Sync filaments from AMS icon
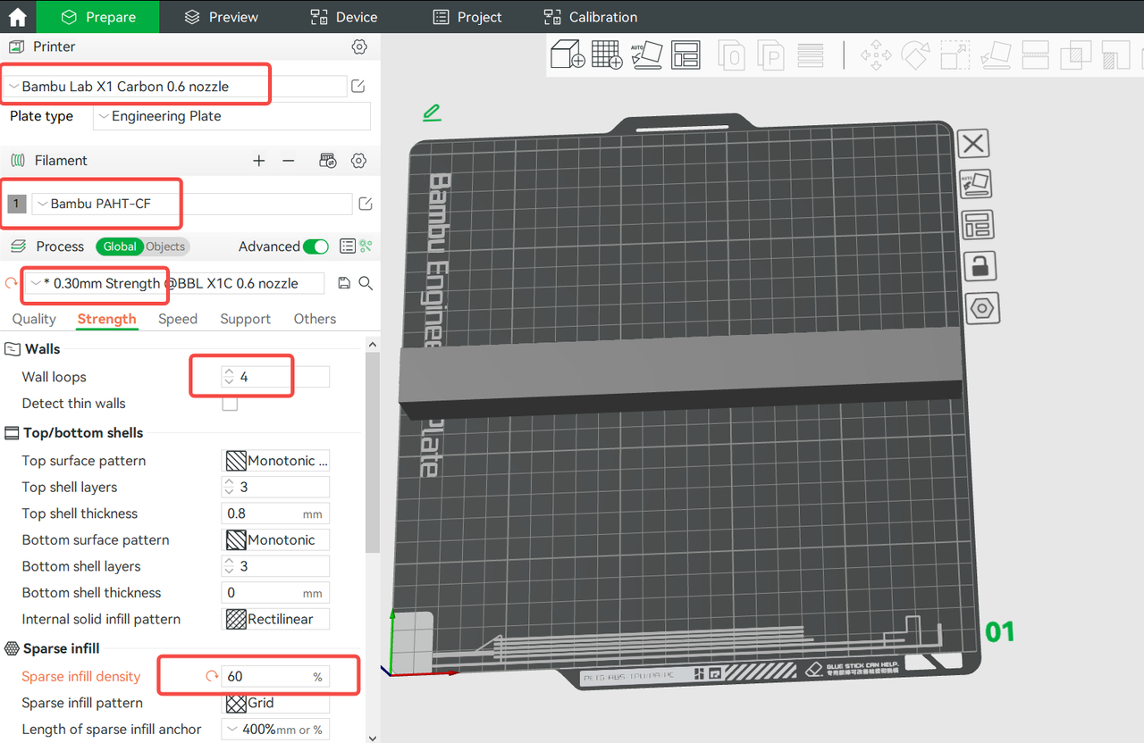The height and width of the screenshot is (743, 1144). click(x=328, y=161)
